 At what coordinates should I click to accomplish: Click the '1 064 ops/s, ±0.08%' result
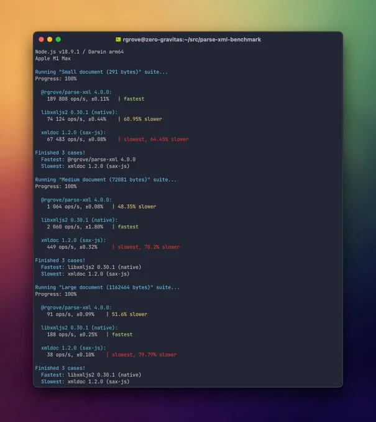[x=75, y=207]
